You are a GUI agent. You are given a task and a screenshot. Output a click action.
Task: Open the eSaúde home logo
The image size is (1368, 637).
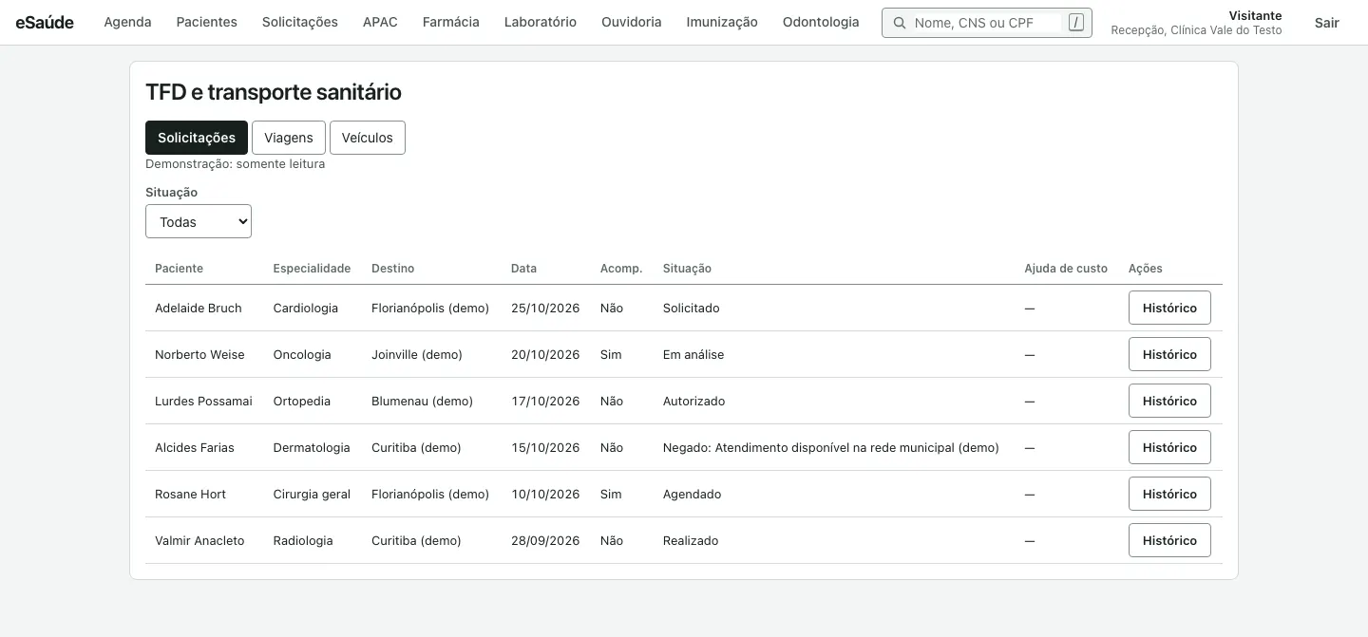[45, 22]
